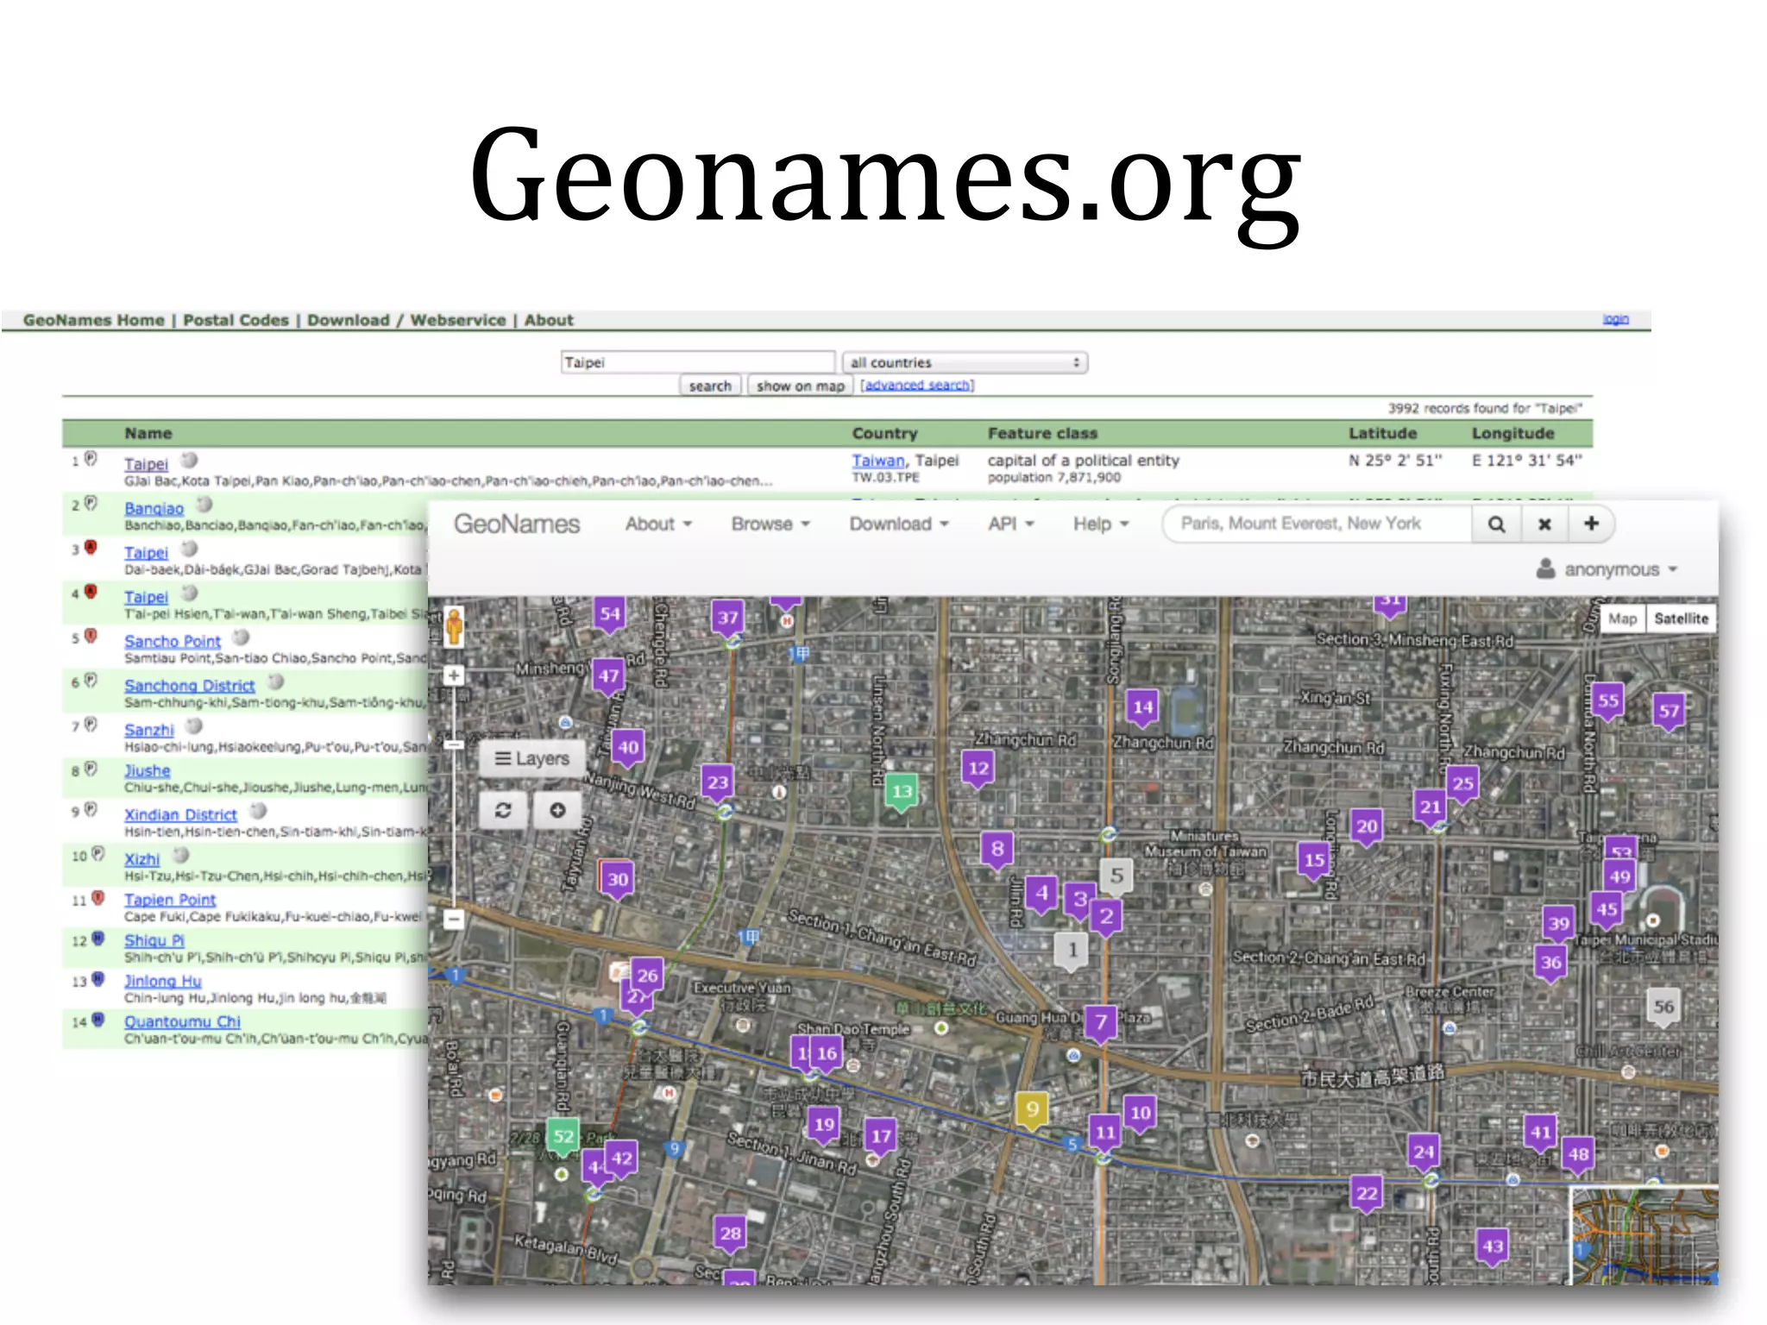Select the Street View pegman icon

[454, 625]
